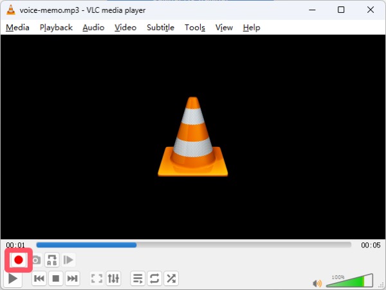Screen dimensions: 386x290
Task: Click the playback seek bar
Action: click(194, 245)
